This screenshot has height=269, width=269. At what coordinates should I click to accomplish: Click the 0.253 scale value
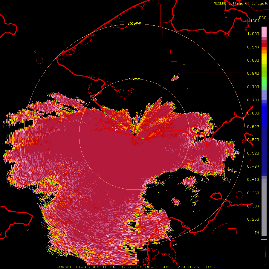[x=253, y=219]
